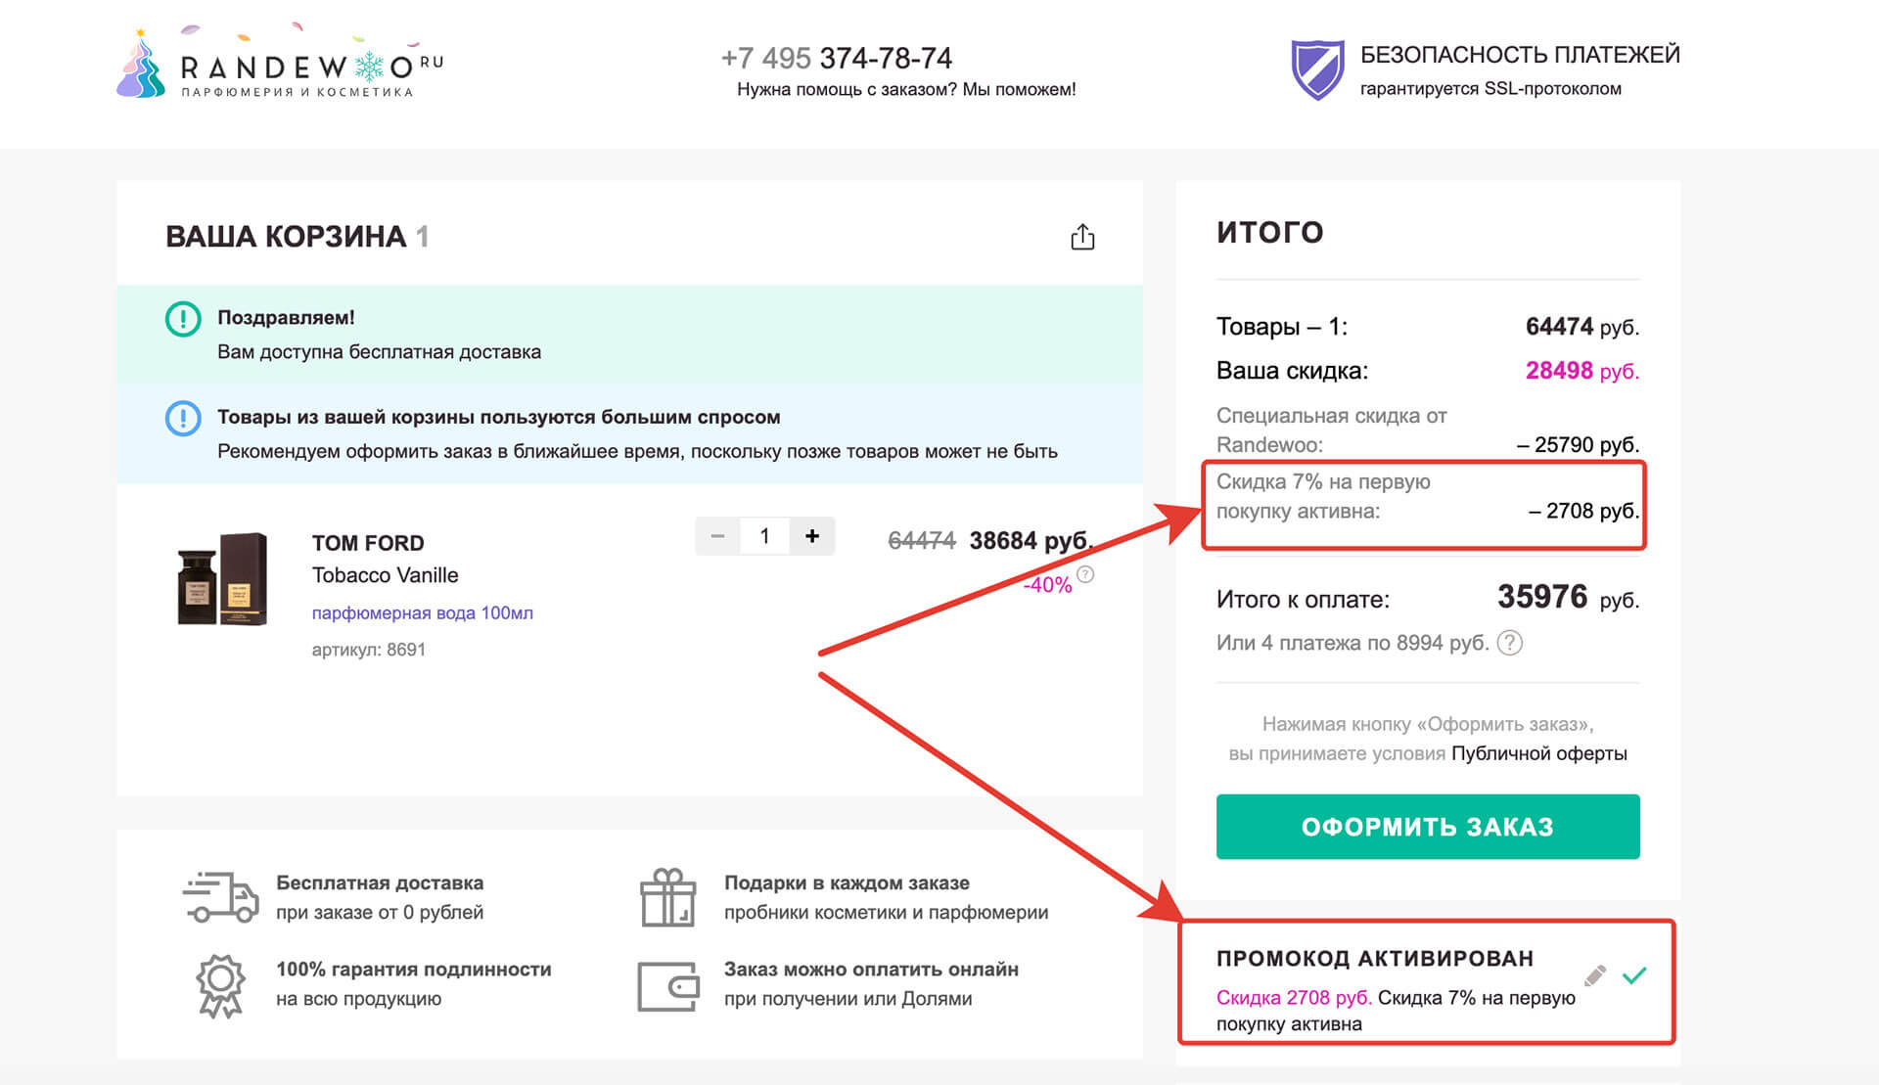Click the pencil icon to edit promo code
Screen dimensions: 1879x1085
(x=1596, y=974)
